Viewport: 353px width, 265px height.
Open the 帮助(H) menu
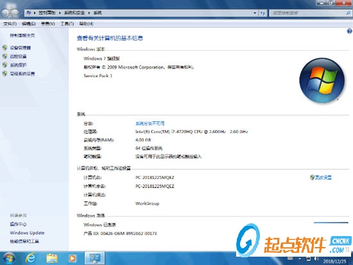click(x=86, y=24)
